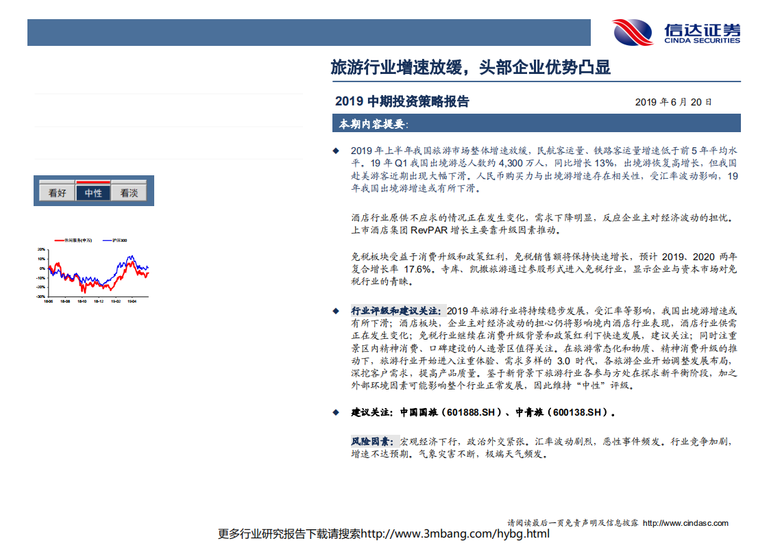The image size is (769, 543).
Task: Expand the 风险因素 highlighted section
Action: coord(371,442)
